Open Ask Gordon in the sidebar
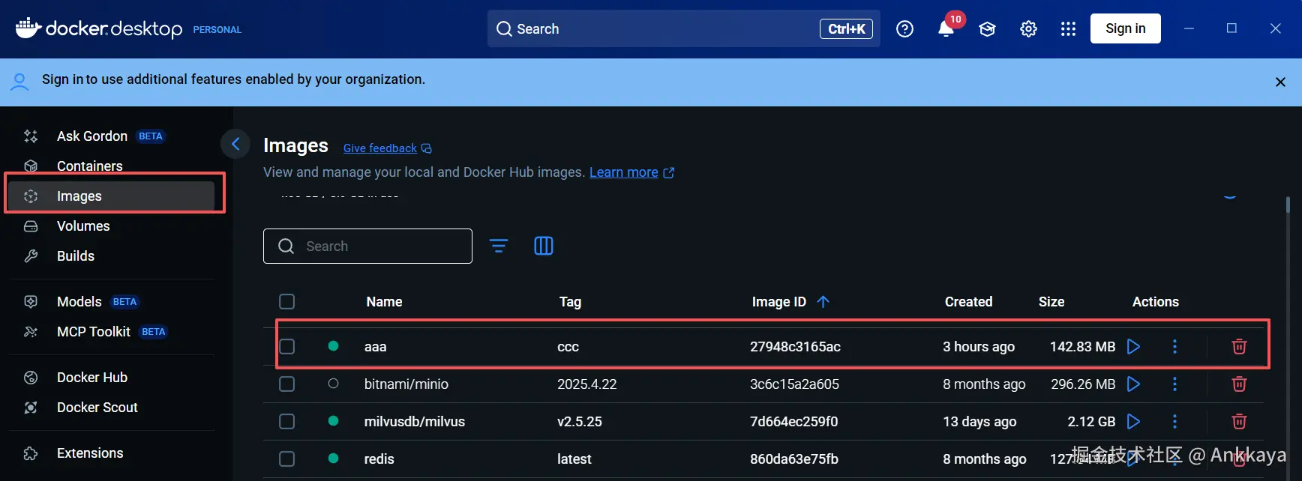Image resolution: width=1302 pixels, height=481 pixels. pos(112,136)
